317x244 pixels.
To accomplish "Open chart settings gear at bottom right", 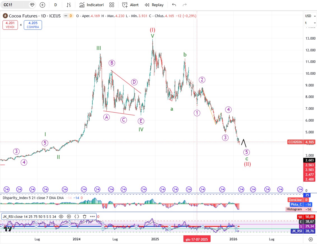I will tap(311, 239).
